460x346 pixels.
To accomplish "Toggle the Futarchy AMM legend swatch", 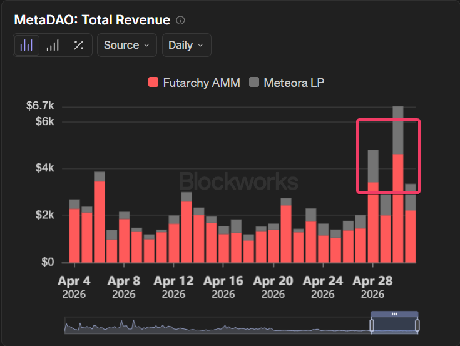I will tap(153, 83).
